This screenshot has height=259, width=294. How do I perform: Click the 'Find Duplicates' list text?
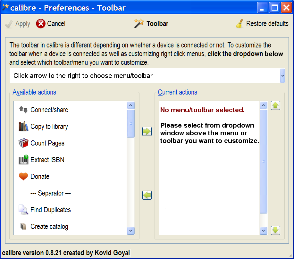[51, 210]
